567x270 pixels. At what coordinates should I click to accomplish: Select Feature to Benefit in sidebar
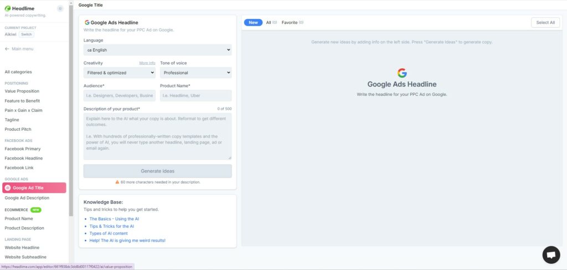click(x=22, y=101)
